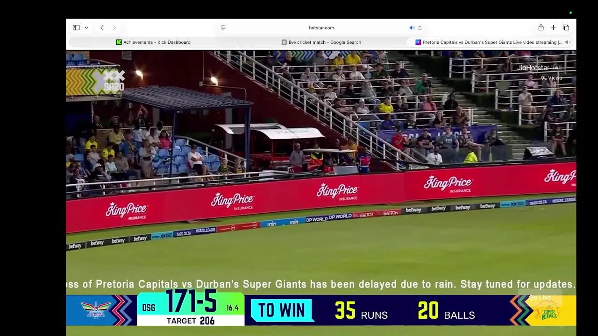Click the TO WIN label
Image resolution: width=598 pixels, height=336 pixels.
pos(282,310)
